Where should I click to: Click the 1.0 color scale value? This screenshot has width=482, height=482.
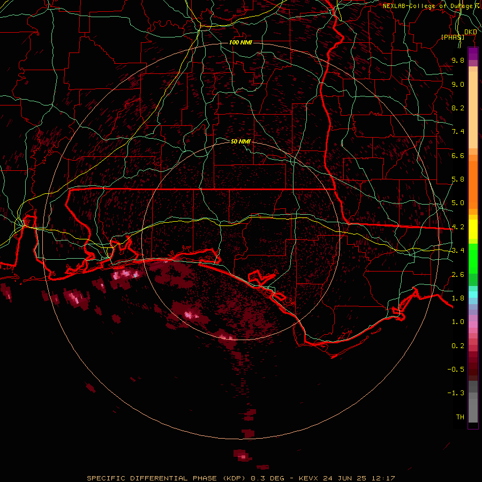point(458,322)
